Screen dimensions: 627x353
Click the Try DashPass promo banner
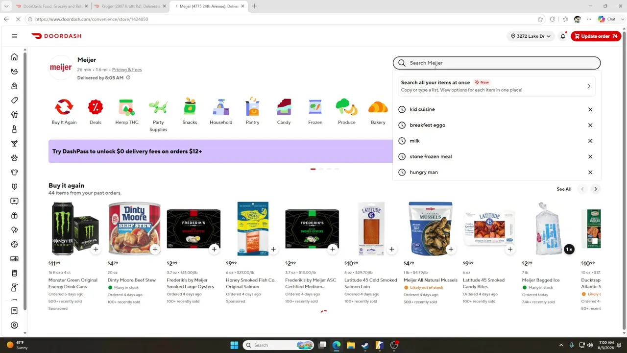pos(220,151)
